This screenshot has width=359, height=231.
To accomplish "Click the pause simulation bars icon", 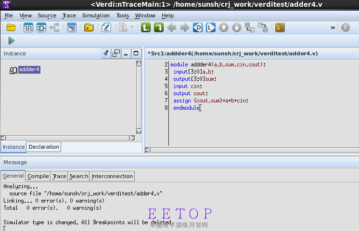I will coord(21,41).
